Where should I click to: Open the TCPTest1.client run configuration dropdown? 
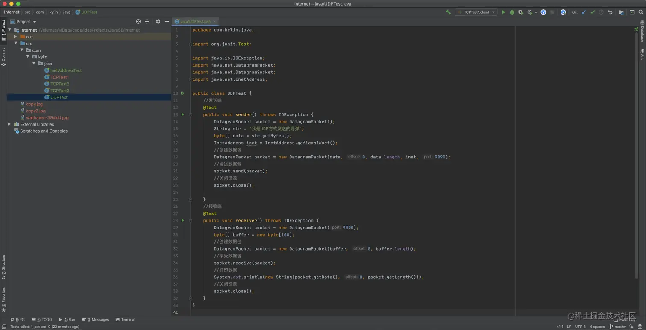(x=476, y=12)
